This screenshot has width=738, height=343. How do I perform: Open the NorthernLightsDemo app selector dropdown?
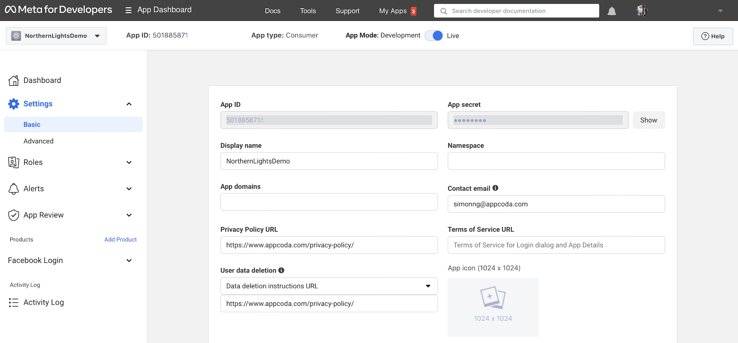coord(56,36)
